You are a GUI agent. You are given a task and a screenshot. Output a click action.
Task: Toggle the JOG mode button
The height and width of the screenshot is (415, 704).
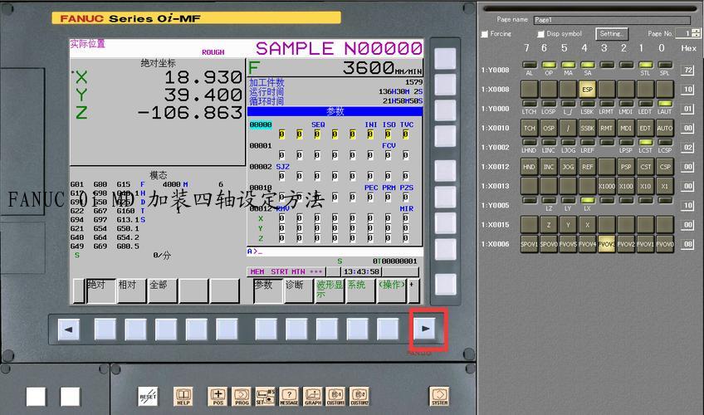tap(568, 167)
